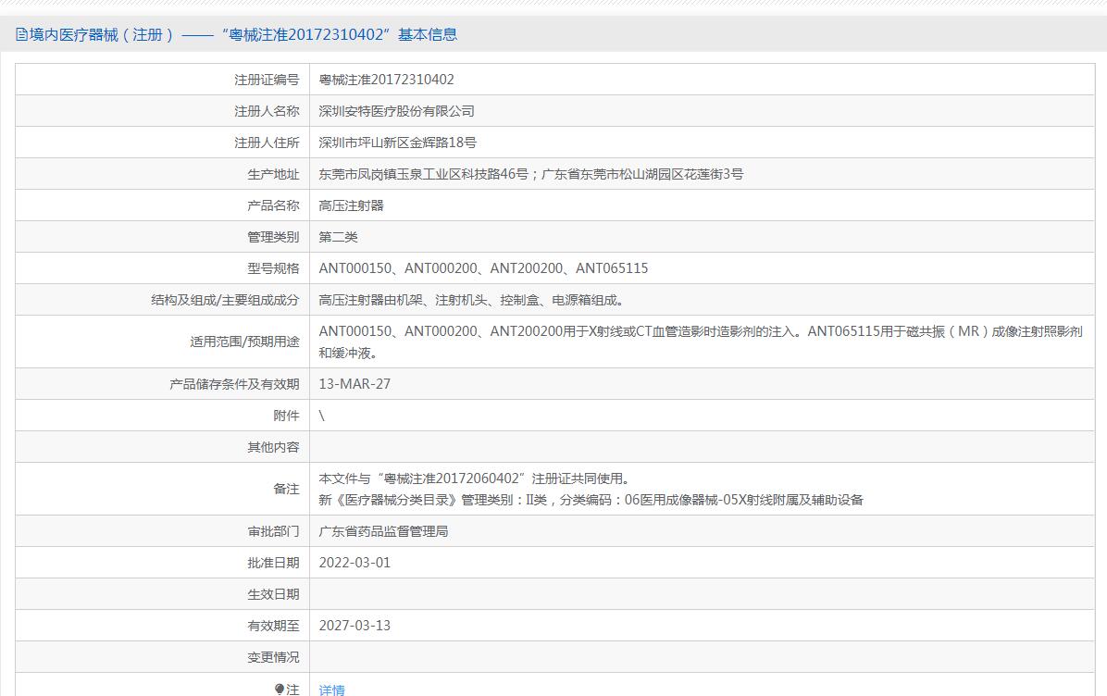Click the 型号规格 label
This screenshot has width=1107, height=696.
273,268
